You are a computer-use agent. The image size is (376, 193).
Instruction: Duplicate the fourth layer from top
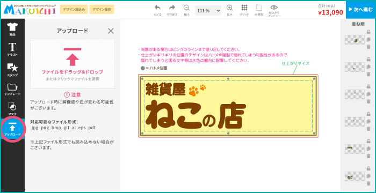[x=368, y=121]
